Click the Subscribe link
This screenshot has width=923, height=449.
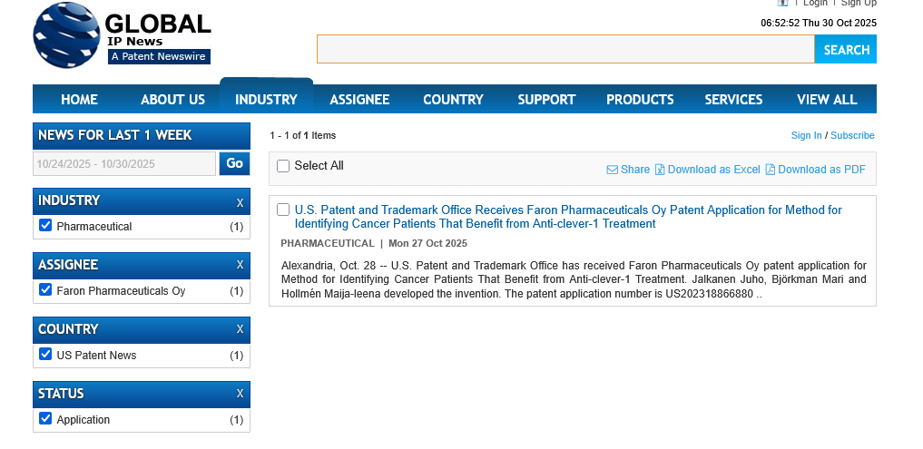coord(852,136)
